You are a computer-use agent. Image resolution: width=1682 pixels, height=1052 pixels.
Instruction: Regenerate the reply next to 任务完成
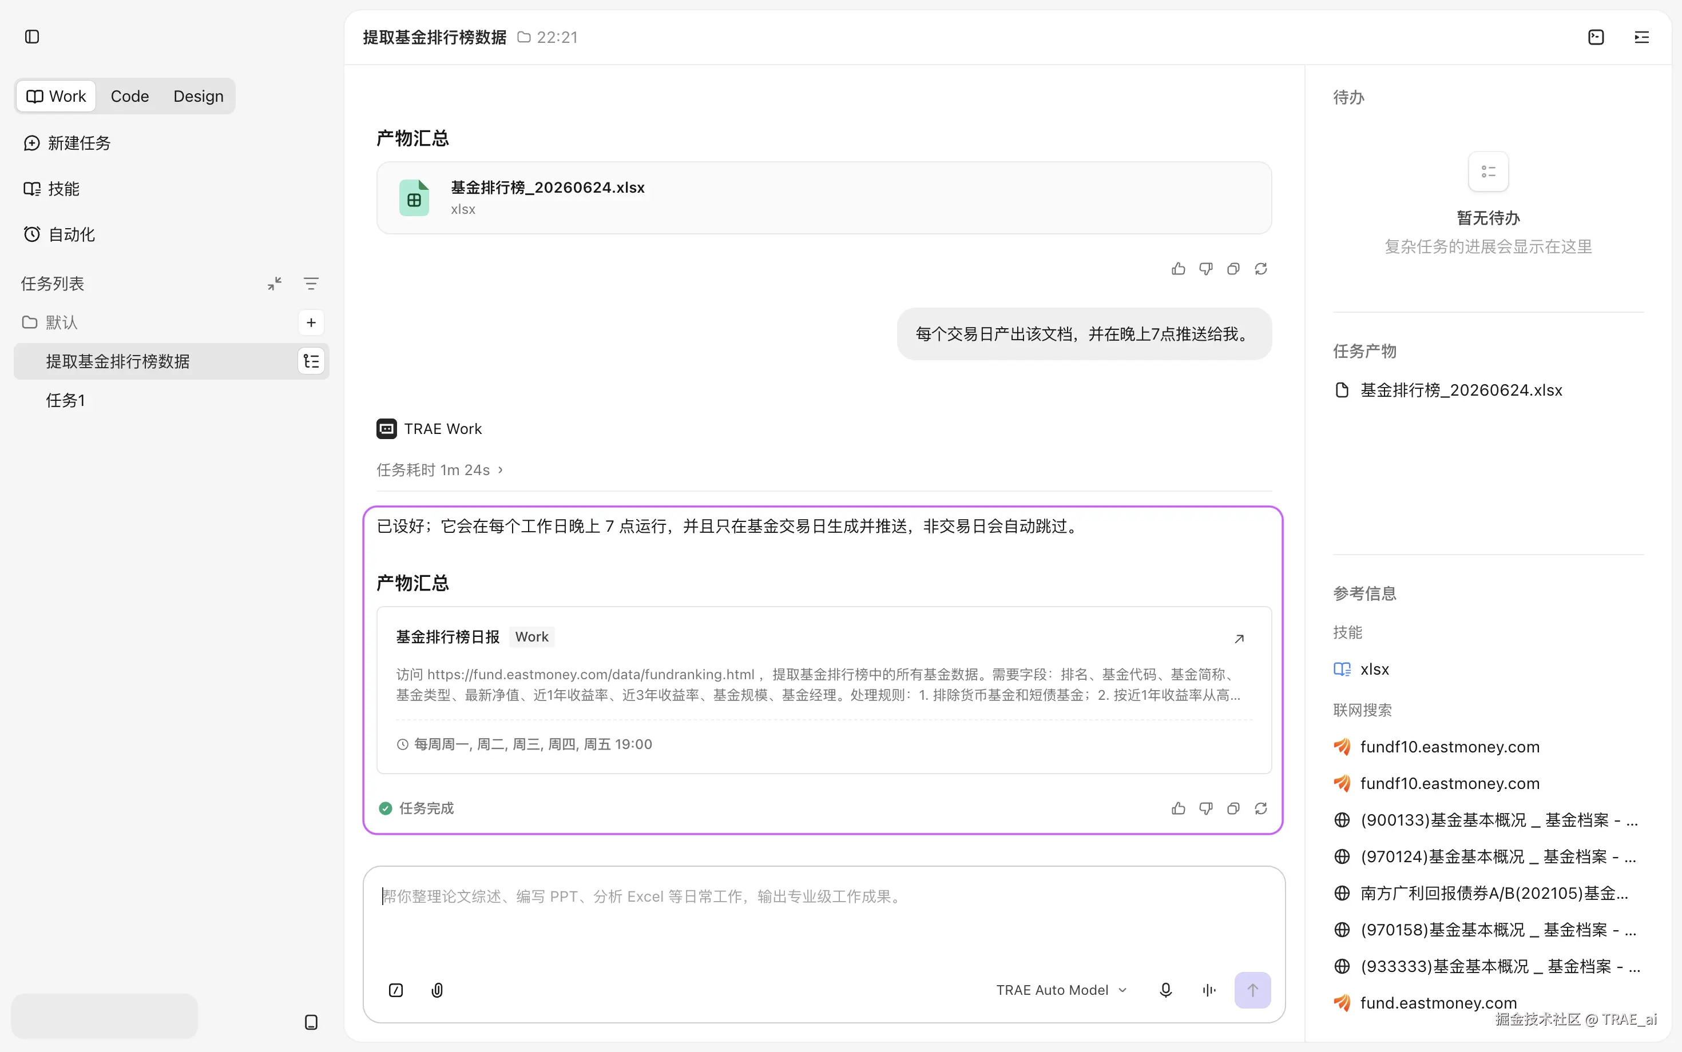(1261, 808)
